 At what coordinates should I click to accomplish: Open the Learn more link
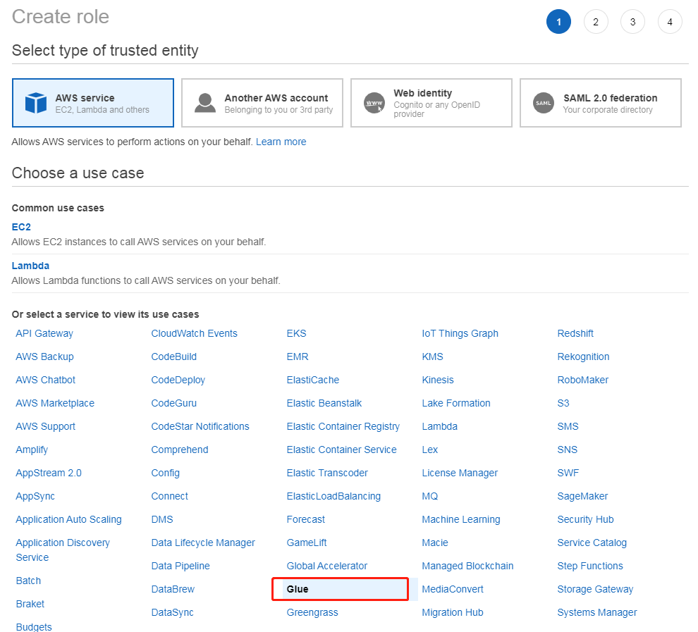click(281, 142)
